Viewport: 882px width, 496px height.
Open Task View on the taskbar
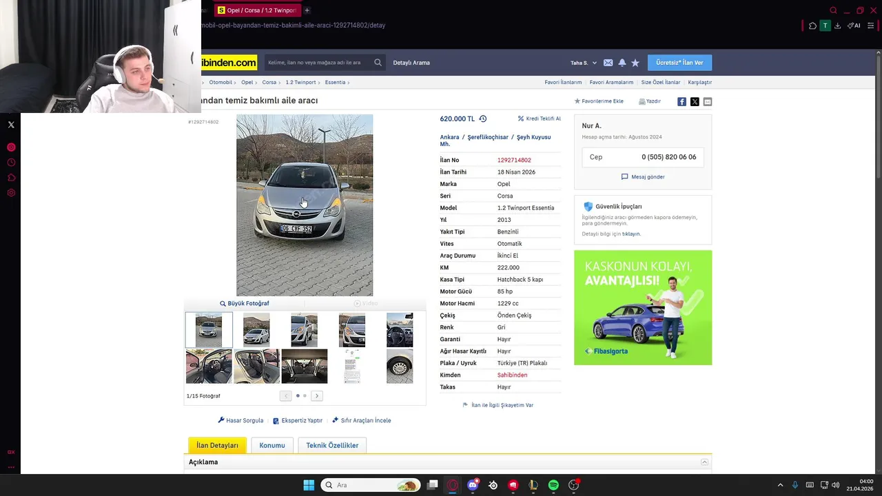[x=432, y=485]
